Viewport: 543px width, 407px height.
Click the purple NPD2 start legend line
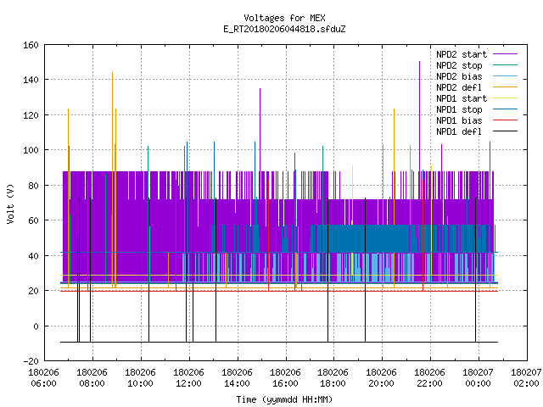(x=505, y=54)
